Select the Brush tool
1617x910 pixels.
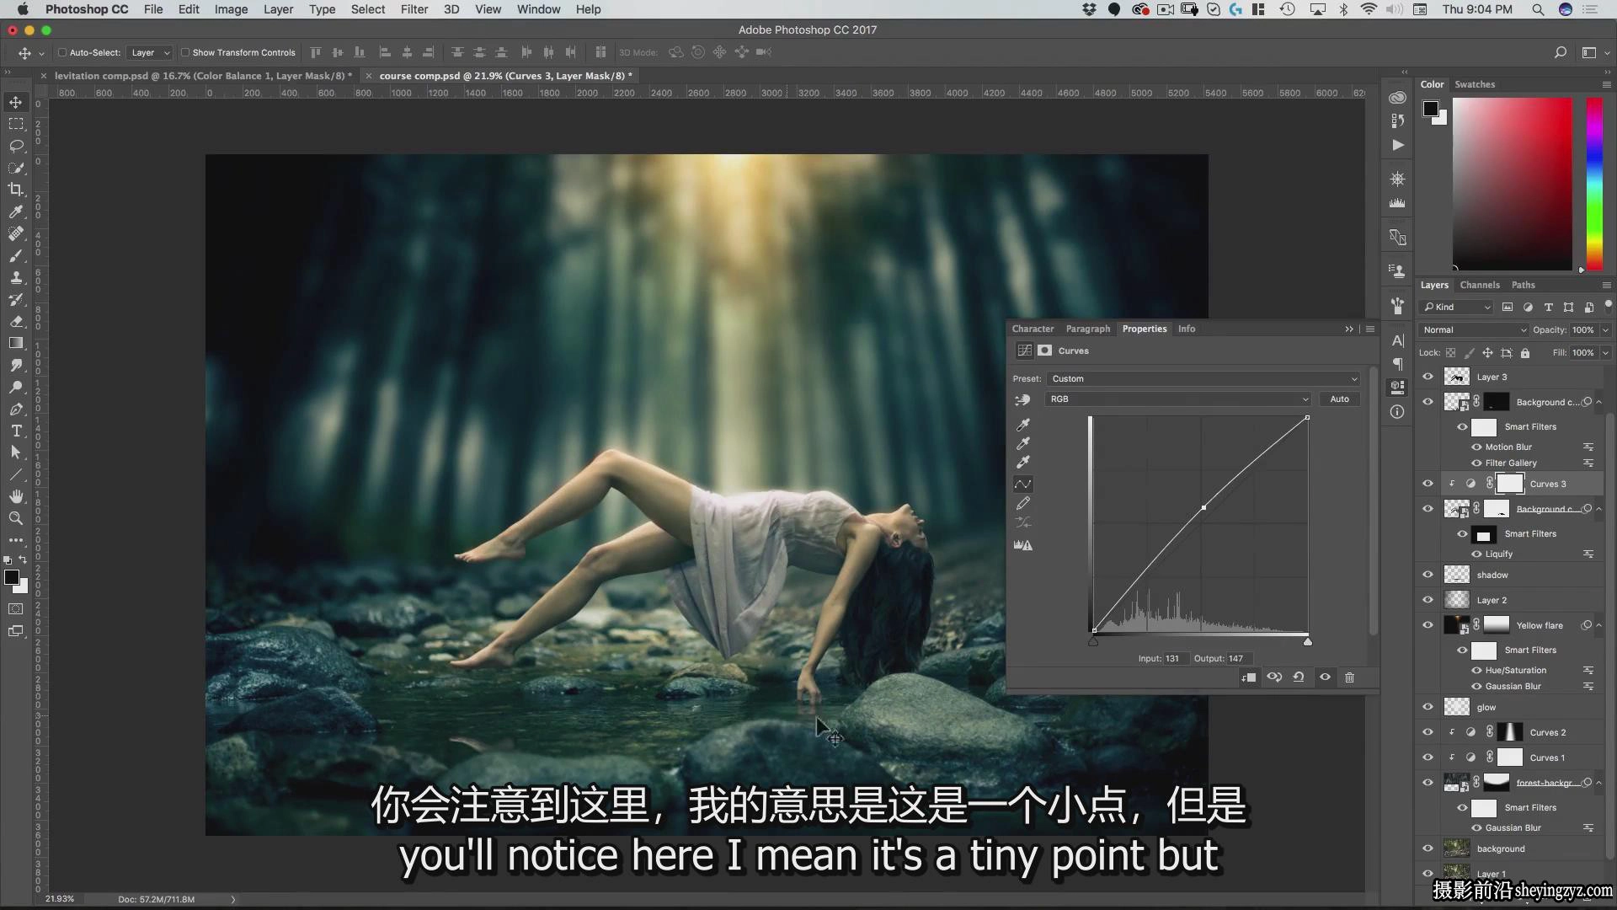click(x=16, y=255)
